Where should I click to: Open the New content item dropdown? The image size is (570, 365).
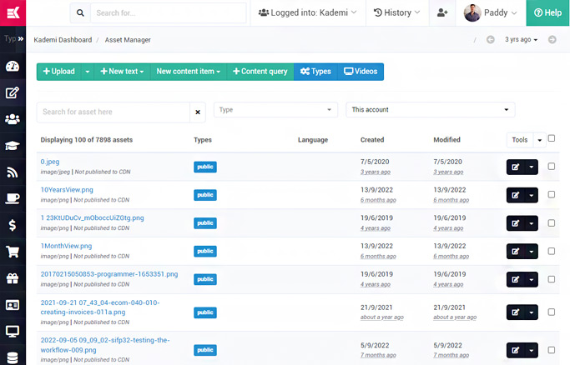pos(189,72)
